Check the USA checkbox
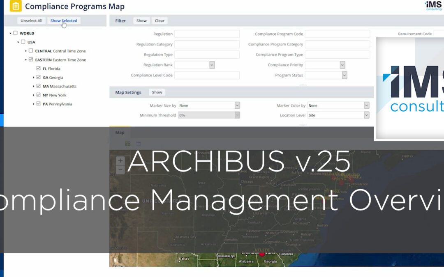 point(23,42)
